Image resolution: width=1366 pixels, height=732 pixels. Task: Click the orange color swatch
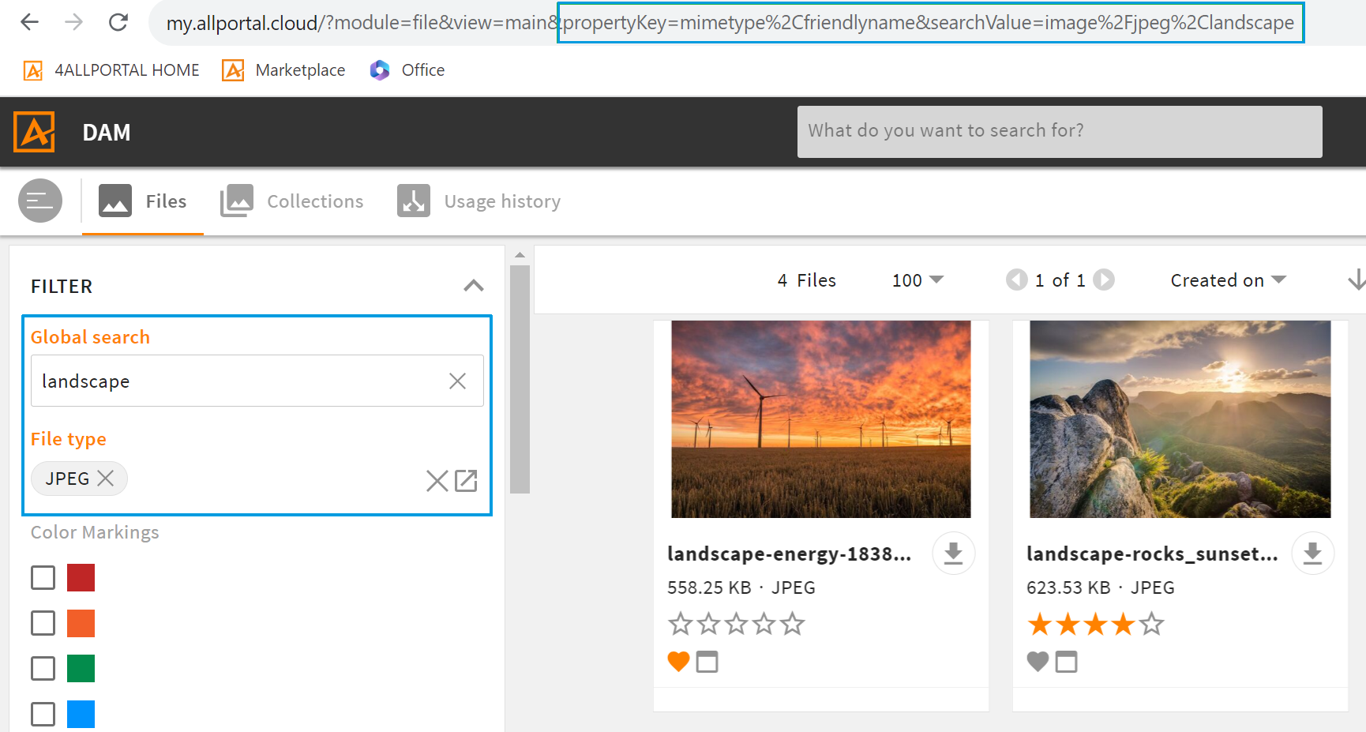[81, 623]
